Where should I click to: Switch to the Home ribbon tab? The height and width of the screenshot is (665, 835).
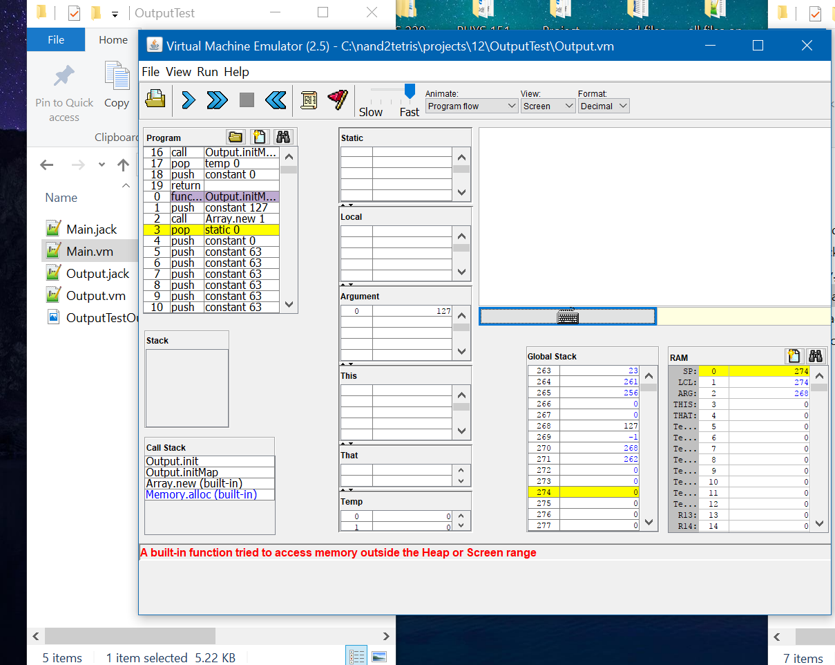coord(113,40)
